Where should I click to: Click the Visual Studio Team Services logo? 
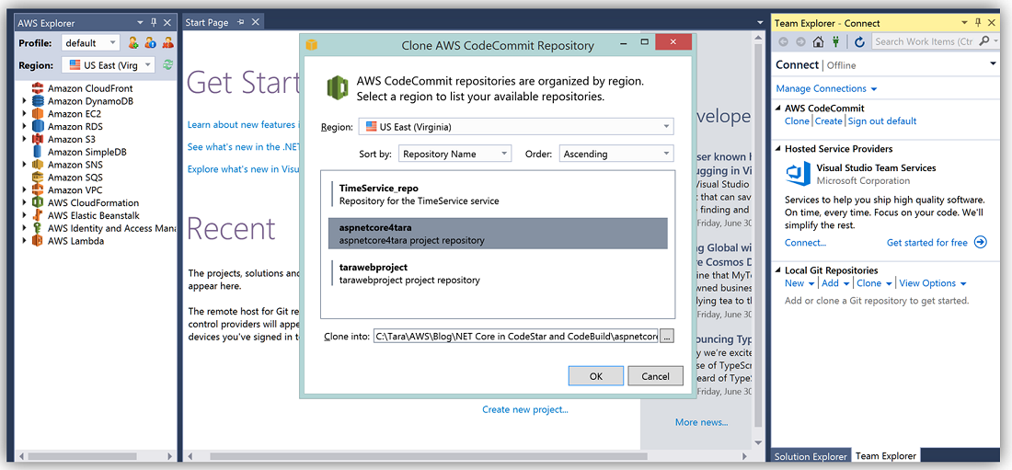point(797,174)
